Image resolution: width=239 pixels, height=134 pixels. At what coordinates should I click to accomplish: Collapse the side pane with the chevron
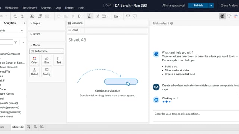[x=24, y=23]
